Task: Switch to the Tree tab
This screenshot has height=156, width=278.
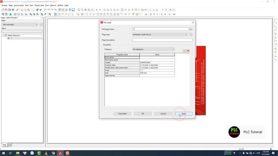Action: 4,145
